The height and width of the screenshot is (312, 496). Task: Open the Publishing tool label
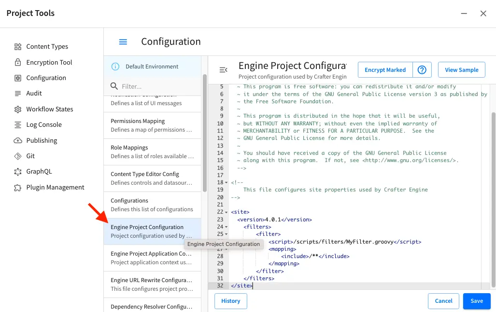(x=42, y=140)
